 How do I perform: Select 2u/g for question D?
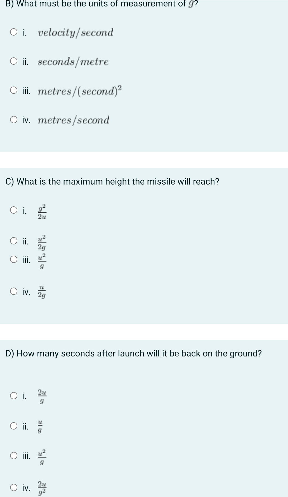[14, 396]
